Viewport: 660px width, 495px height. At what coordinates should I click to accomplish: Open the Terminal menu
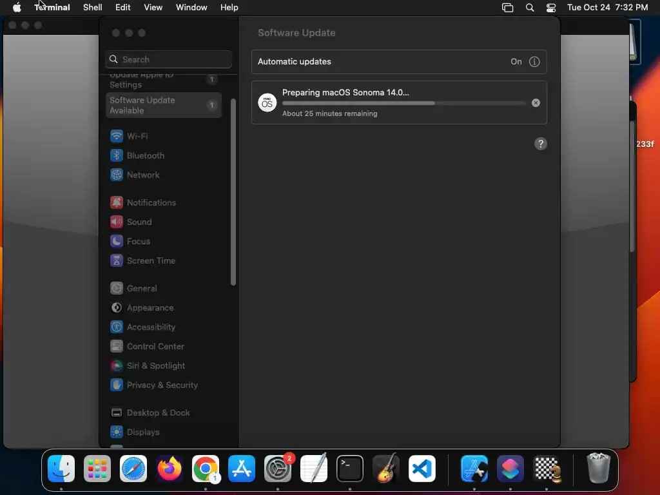pos(52,8)
